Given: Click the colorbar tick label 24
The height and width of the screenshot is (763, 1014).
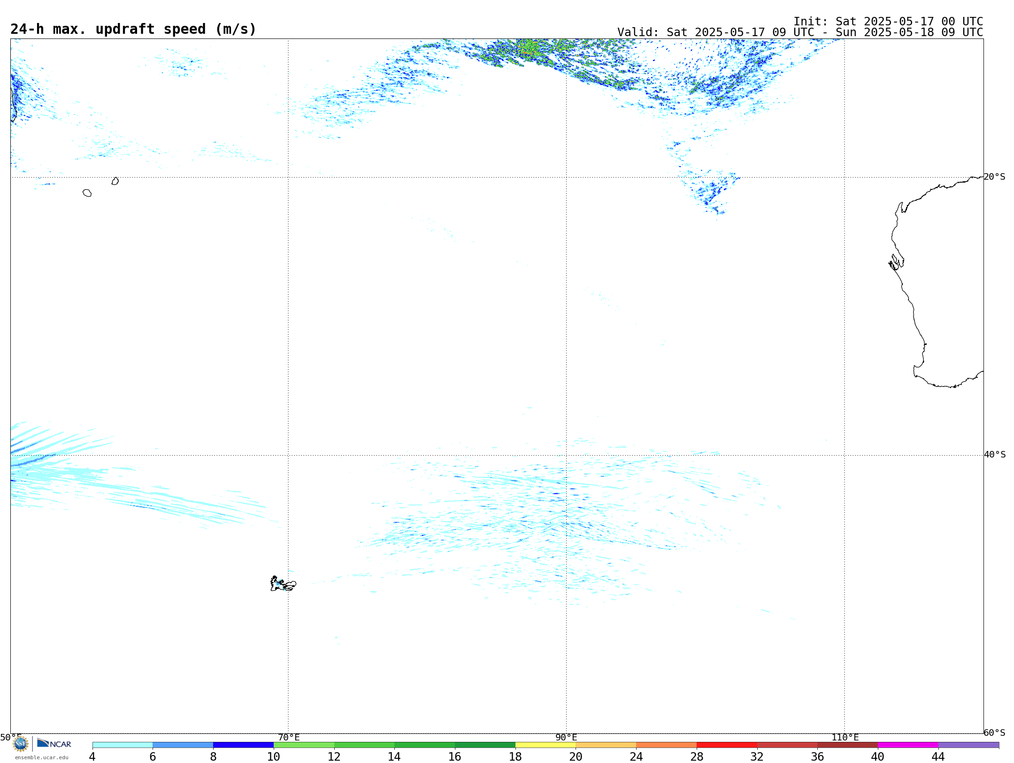Looking at the screenshot, I should tap(636, 756).
